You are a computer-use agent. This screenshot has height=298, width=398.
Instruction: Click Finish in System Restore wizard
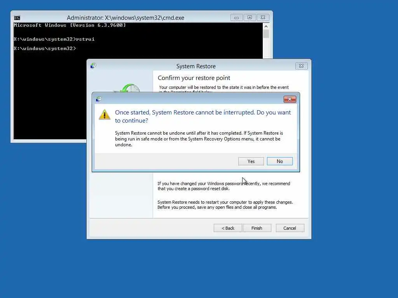pyautogui.click(x=257, y=228)
